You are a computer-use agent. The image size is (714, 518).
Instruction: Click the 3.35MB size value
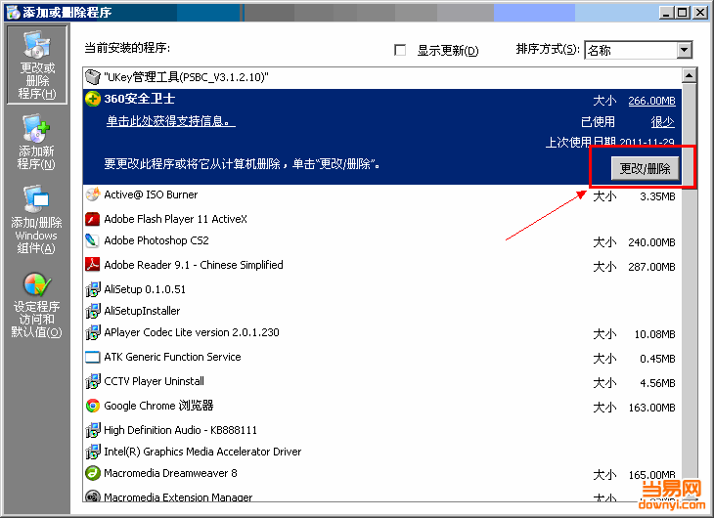click(657, 196)
